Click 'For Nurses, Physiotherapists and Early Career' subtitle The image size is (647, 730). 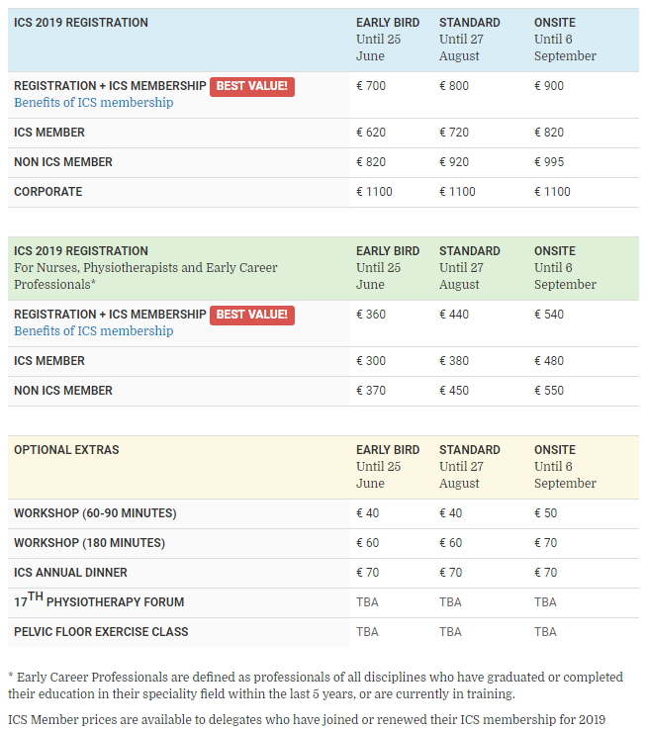click(145, 268)
